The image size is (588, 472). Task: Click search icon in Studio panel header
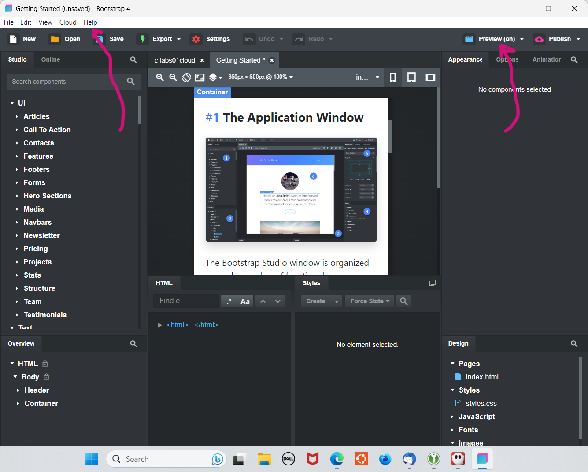[x=133, y=60]
